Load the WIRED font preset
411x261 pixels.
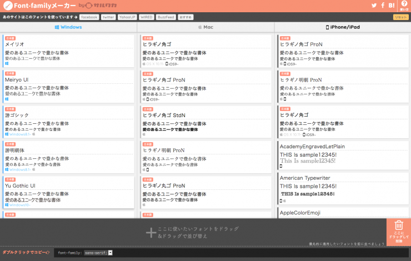146,17
